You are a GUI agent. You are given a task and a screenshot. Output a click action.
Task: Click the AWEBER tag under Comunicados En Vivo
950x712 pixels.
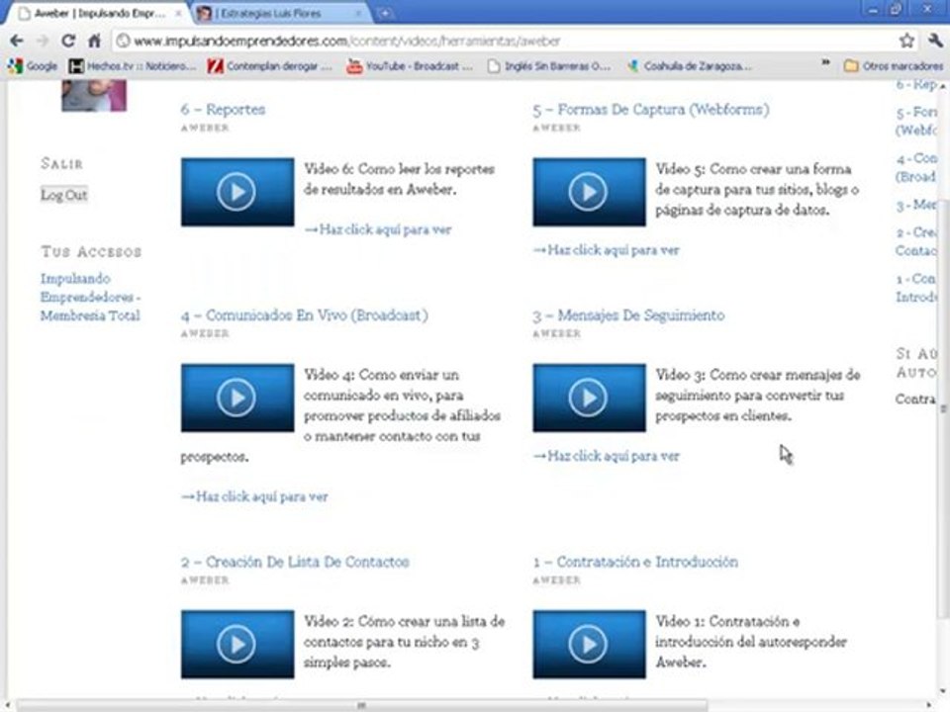(x=205, y=333)
